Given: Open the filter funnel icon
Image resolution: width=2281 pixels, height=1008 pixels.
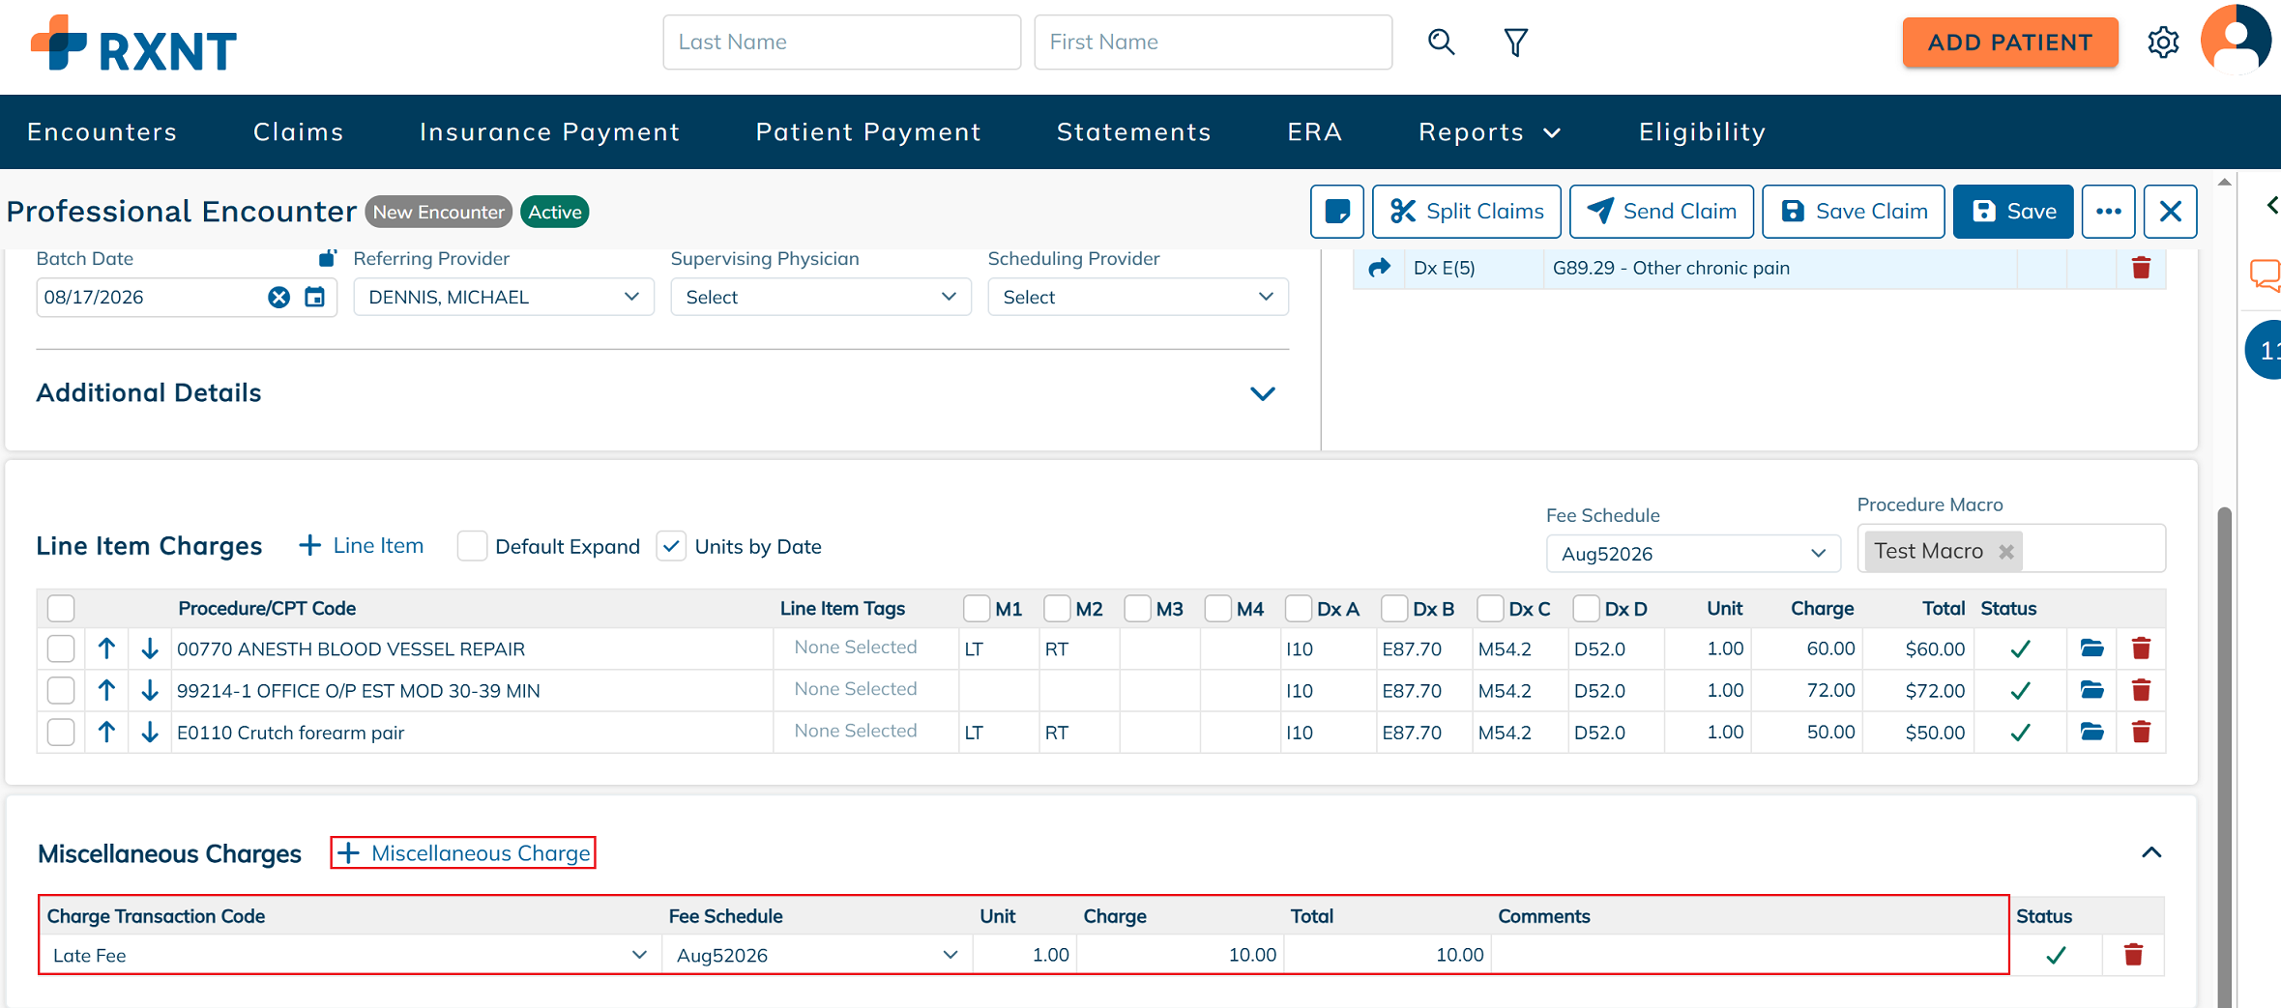Looking at the screenshot, I should (x=1515, y=42).
